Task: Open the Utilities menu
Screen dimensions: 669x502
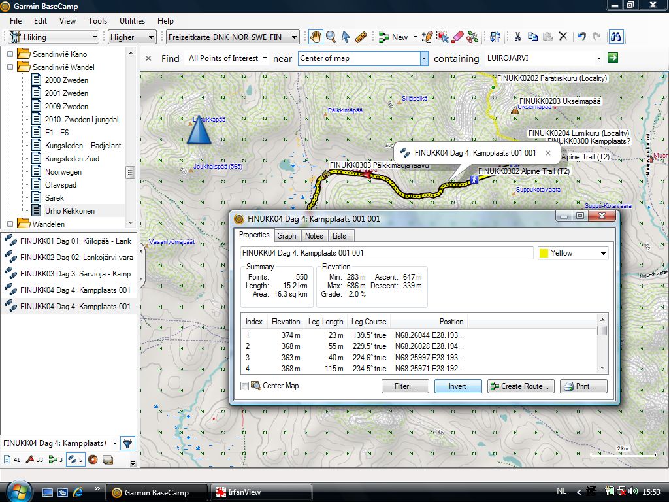Action: (x=133, y=21)
